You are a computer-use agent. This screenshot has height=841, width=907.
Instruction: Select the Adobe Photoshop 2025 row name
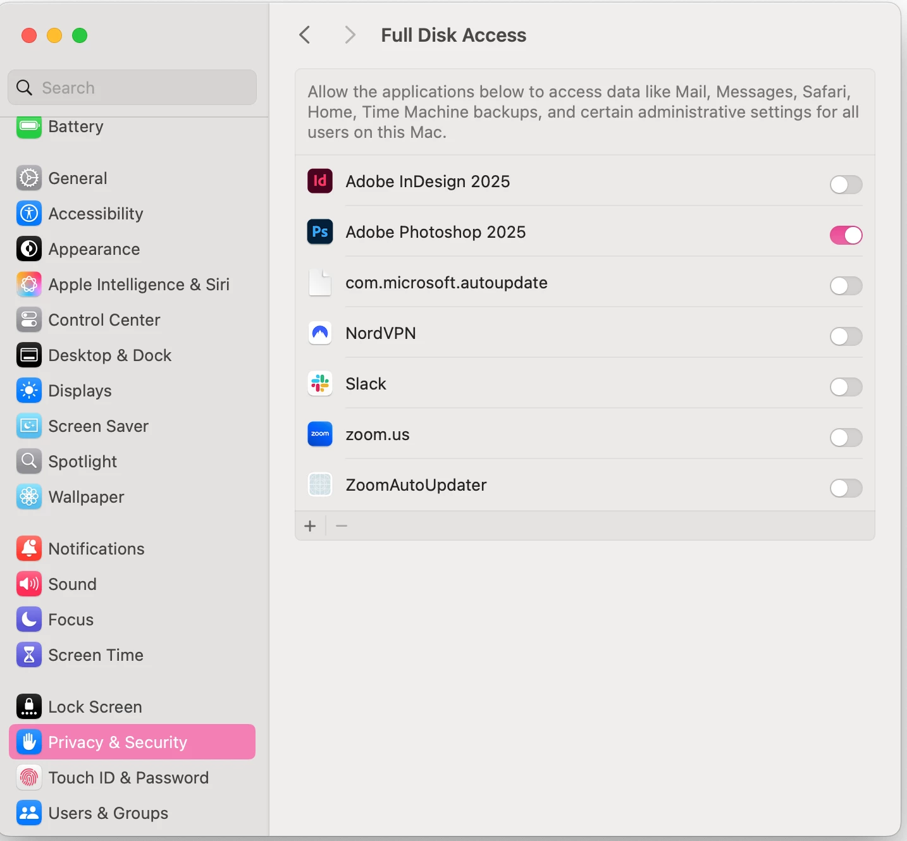pyautogui.click(x=436, y=232)
